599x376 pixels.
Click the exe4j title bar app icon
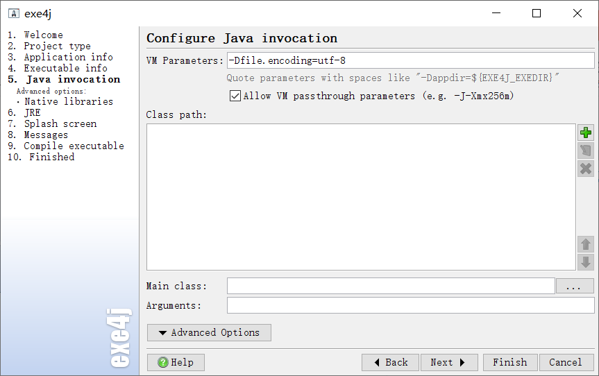[13, 13]
